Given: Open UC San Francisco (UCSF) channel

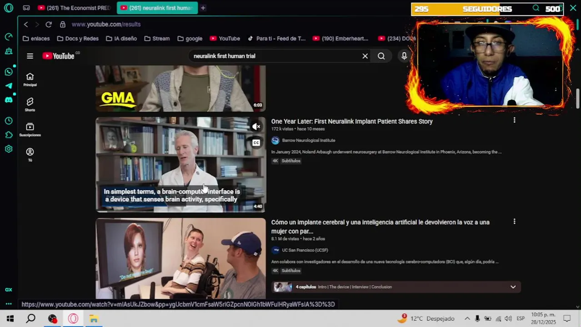Looking at the screenshot, I should point(305,250).
